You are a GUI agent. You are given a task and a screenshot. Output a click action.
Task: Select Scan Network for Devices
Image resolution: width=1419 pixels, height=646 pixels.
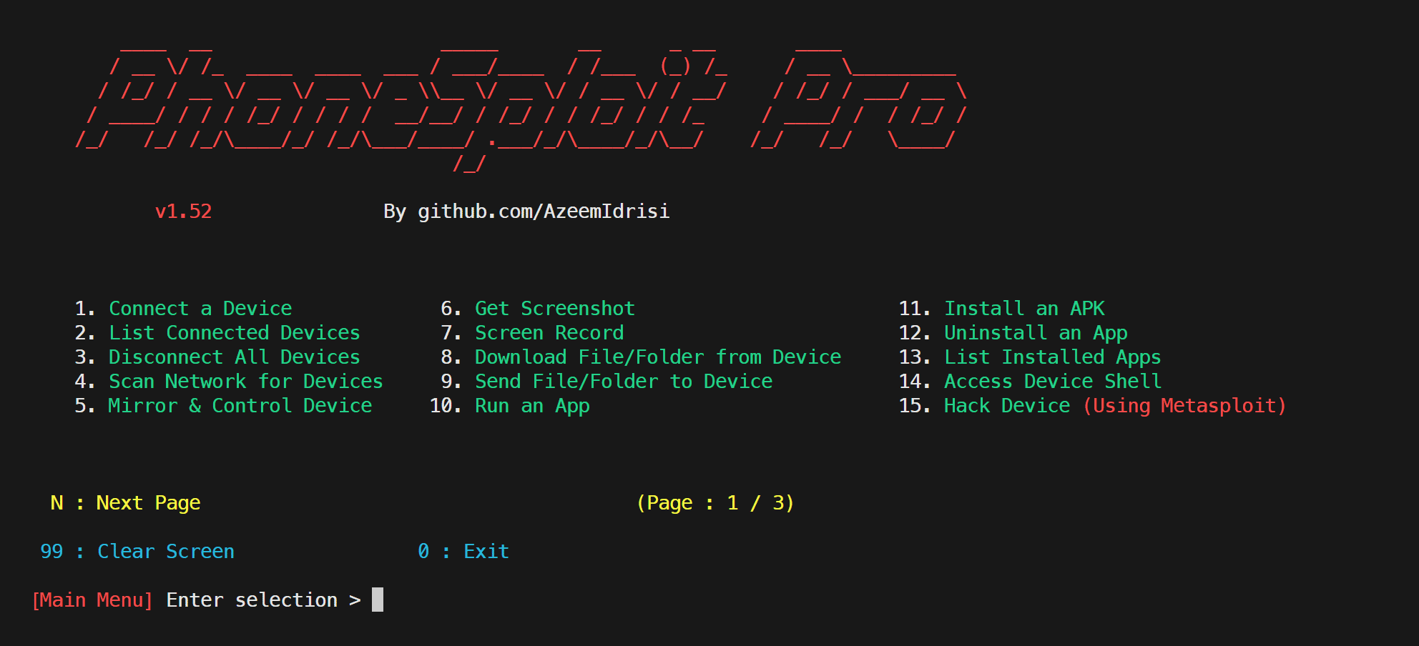pos(245,382)
